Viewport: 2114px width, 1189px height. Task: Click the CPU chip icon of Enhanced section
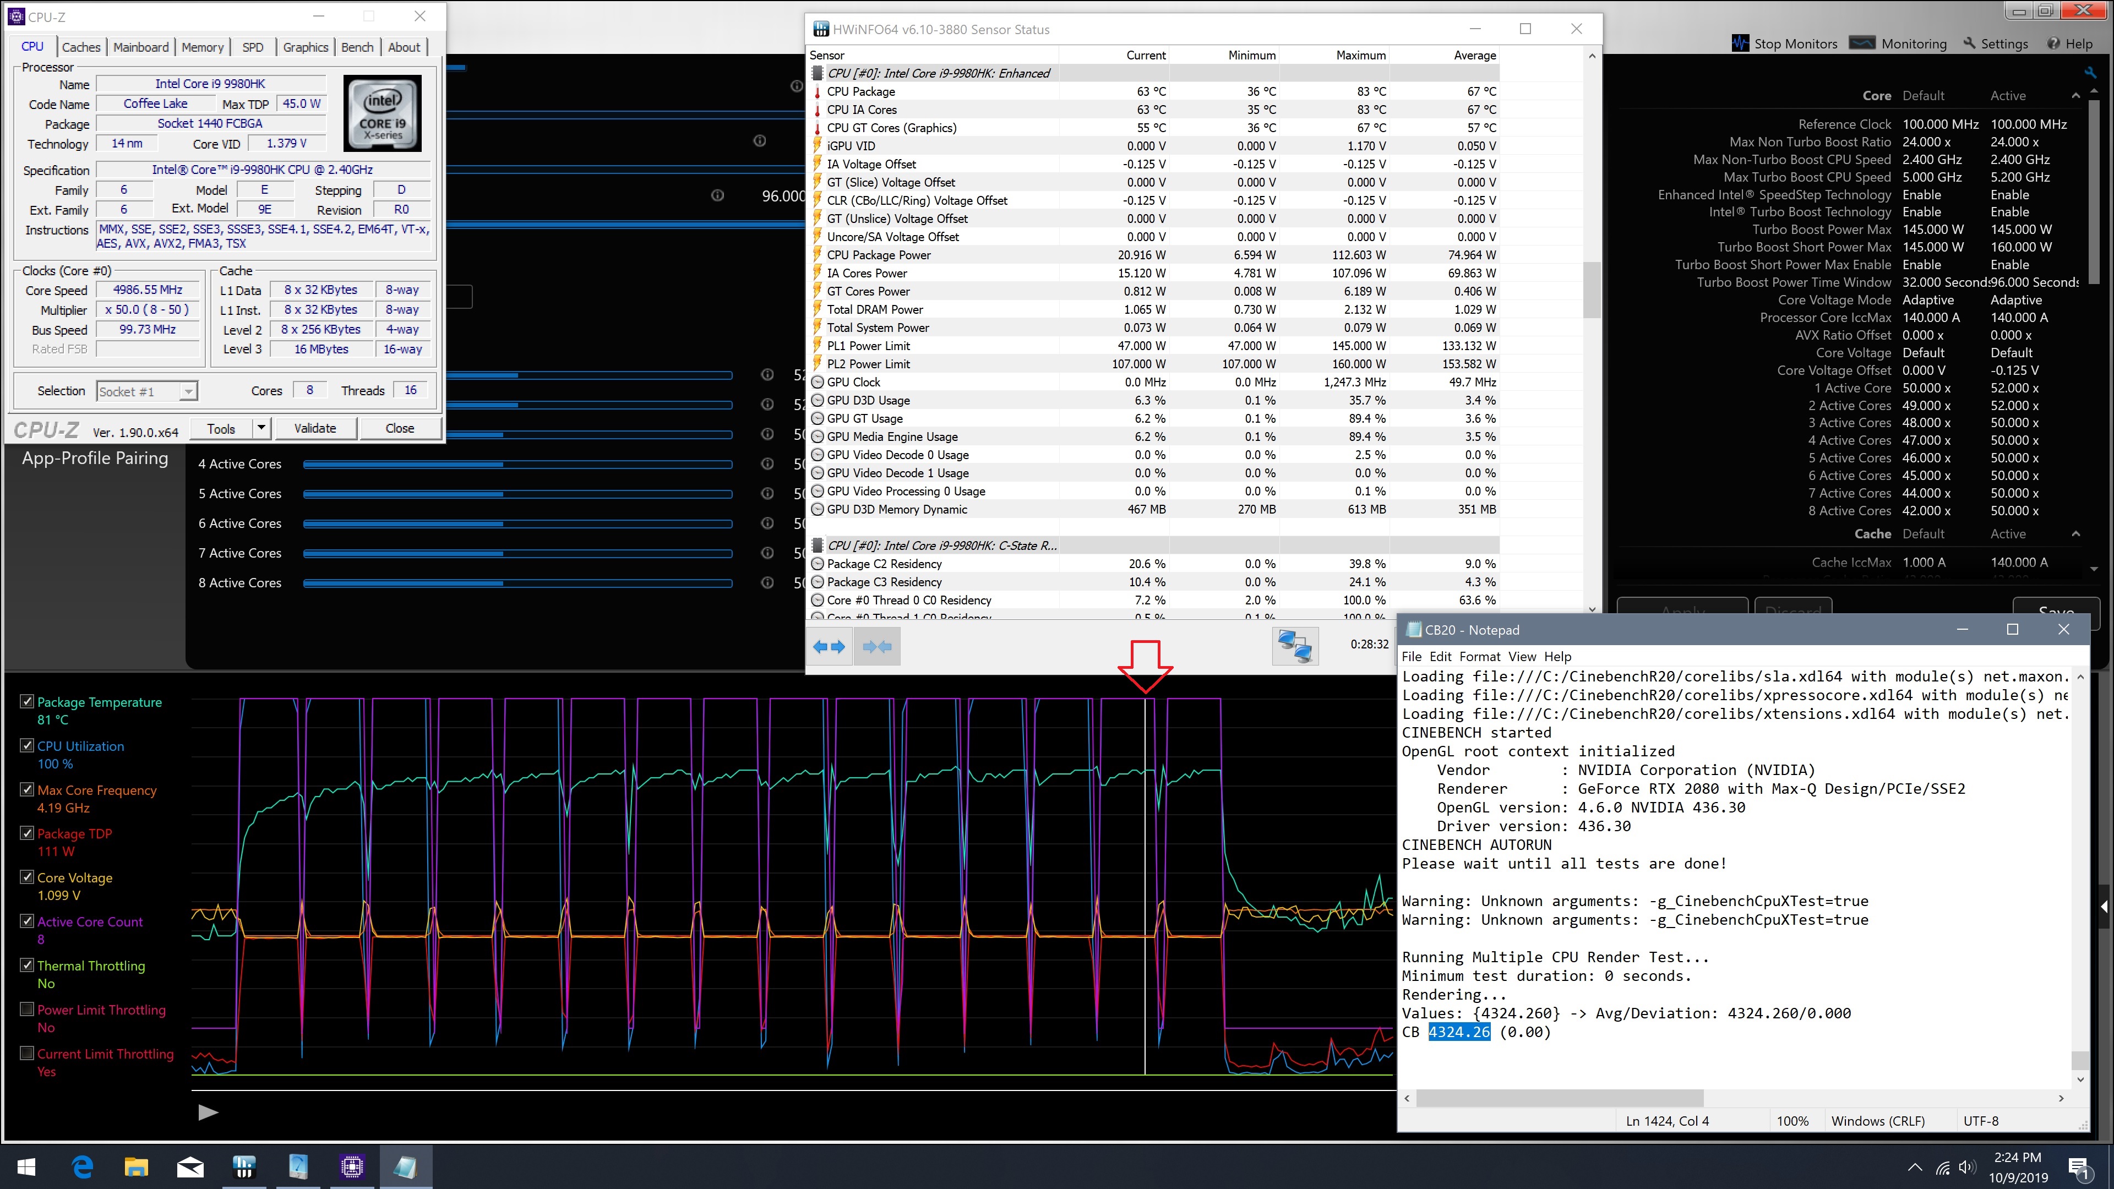coord(818,73)
